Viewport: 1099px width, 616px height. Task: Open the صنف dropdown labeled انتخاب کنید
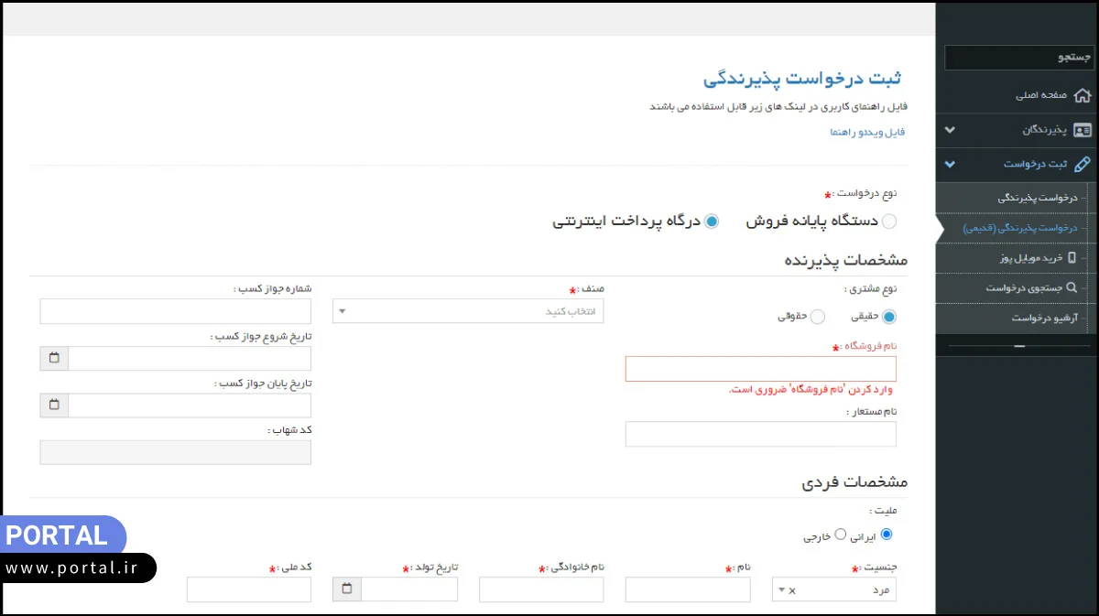click(468, 310)
